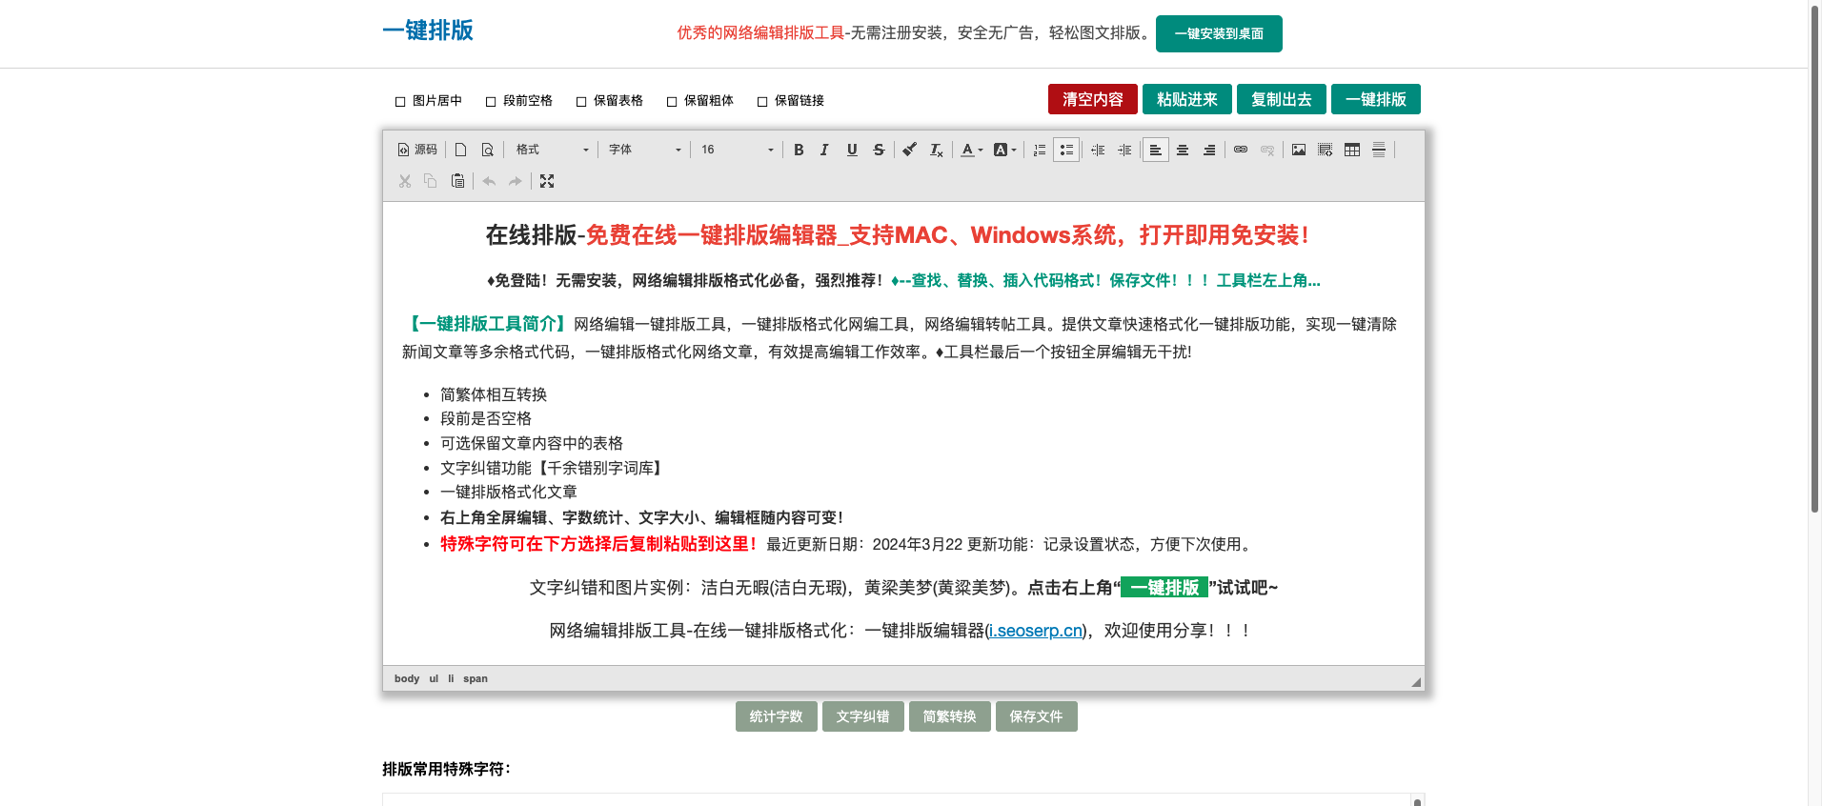Image resolution: width=1822 pixels, height=806 pixels.
Task: Toggle bold formatting
Action: click(x=799, y=150)
